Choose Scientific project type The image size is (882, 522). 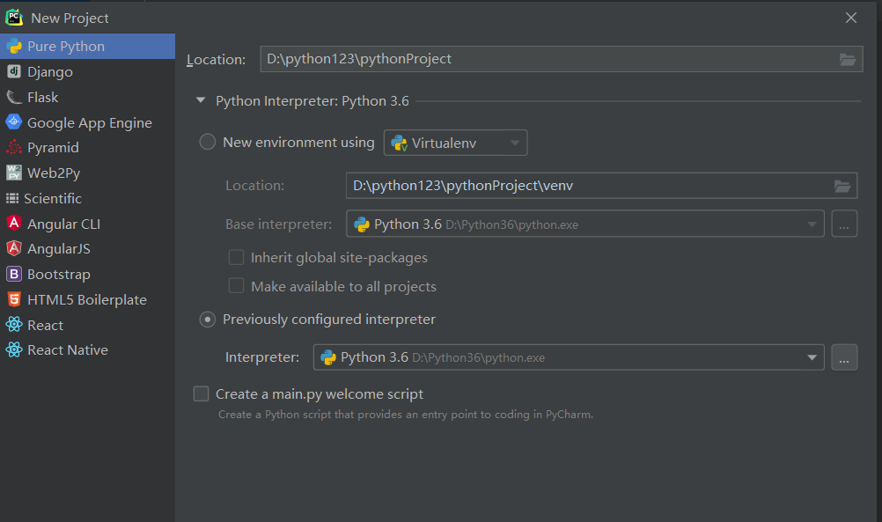tap(53, 199)
